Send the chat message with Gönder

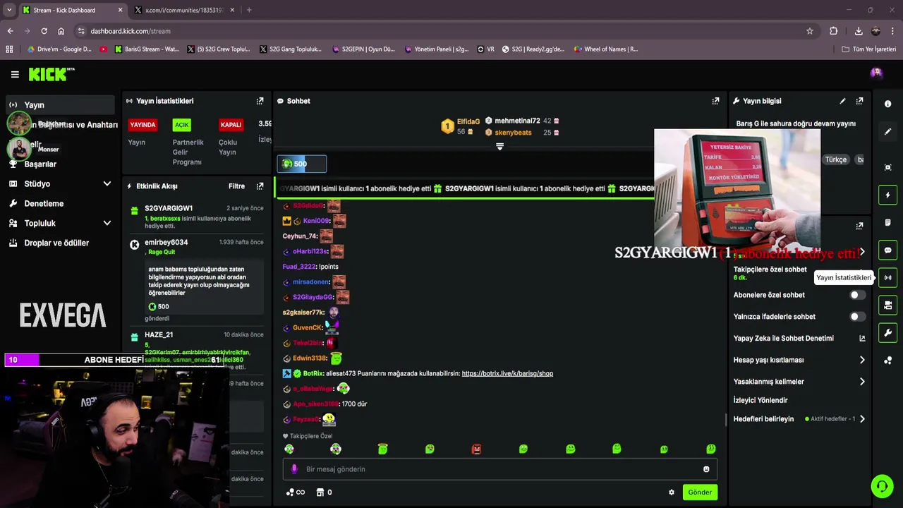tap(700, 492)
